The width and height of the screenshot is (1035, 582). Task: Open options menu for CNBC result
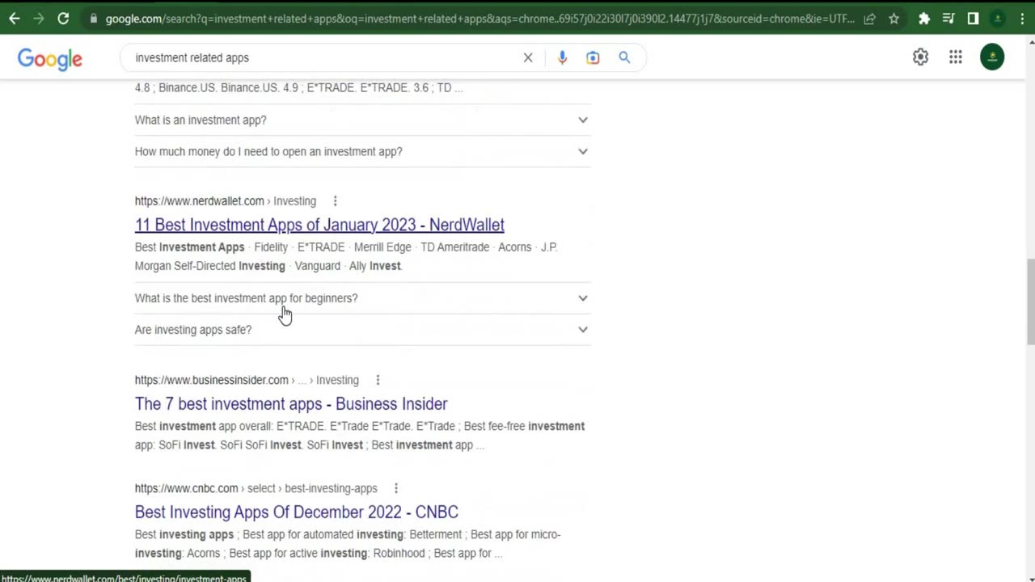pos(396,488)
